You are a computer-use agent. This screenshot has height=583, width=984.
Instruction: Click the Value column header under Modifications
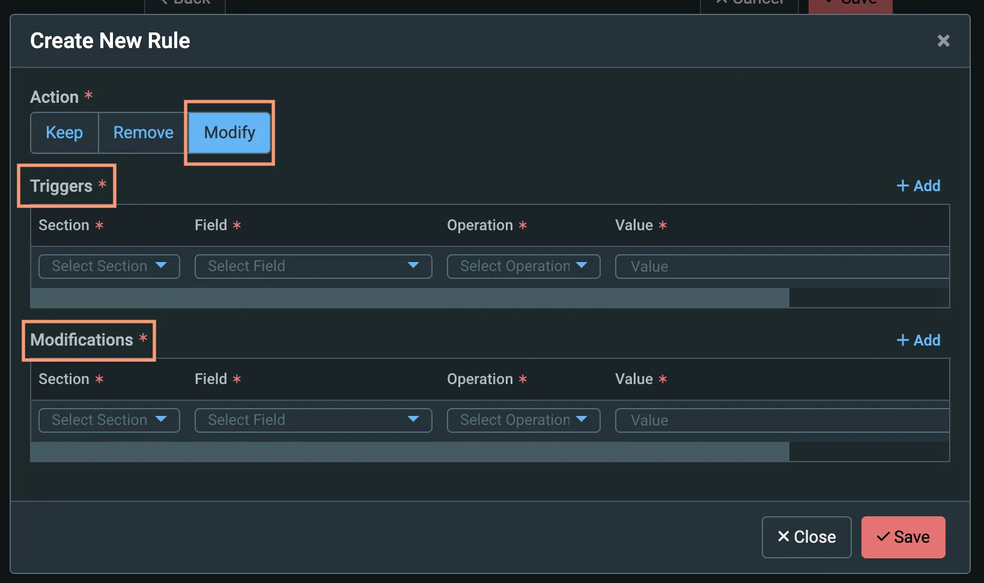click(x=634, y=379)
